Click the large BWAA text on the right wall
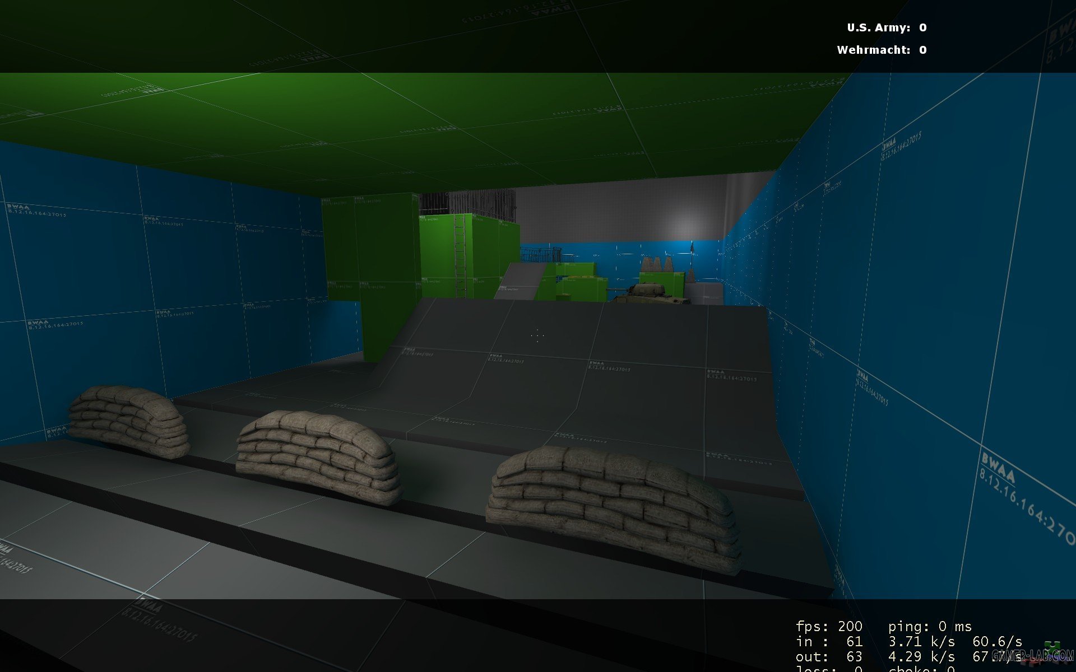The height and width of the screenshot is (672, 1076). (x=998, y=468)
